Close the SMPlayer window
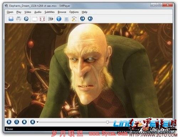 point(167,5)
